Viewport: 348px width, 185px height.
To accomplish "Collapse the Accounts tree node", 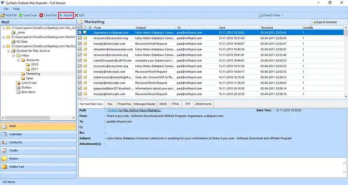I will coord(18,60).
